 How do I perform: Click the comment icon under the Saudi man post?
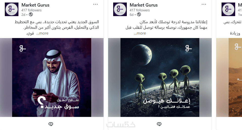click(51, 124)
